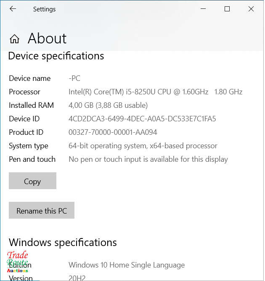Click the Device name value -PC
Image resolution: width=265 pixels, height=281 pixels.
74,78
